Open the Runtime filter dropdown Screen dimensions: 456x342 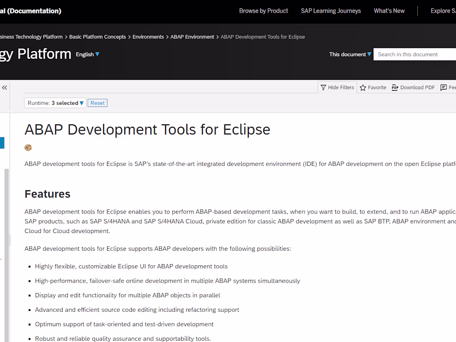[55, 103]
